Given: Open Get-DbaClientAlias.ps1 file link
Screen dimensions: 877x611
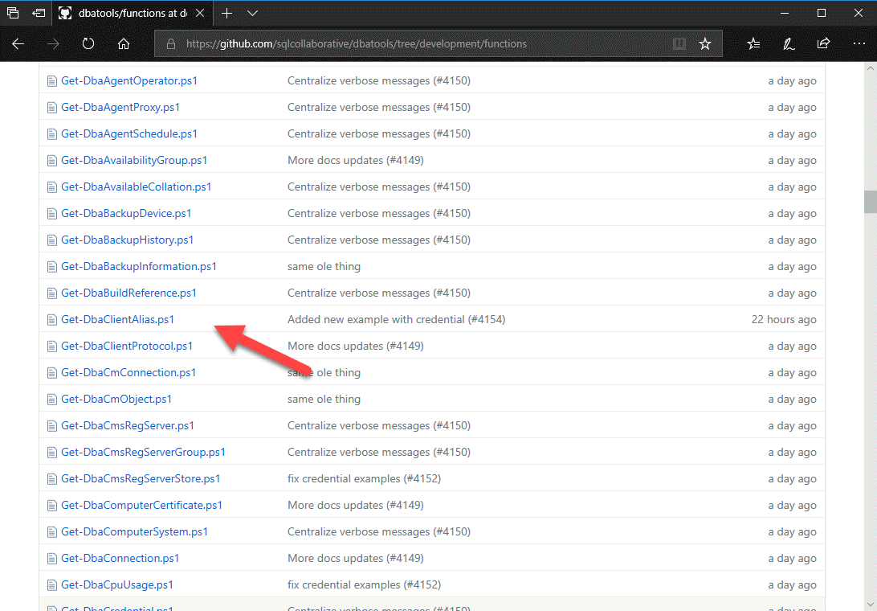Looking at the screenshot, I should (117, 319).
